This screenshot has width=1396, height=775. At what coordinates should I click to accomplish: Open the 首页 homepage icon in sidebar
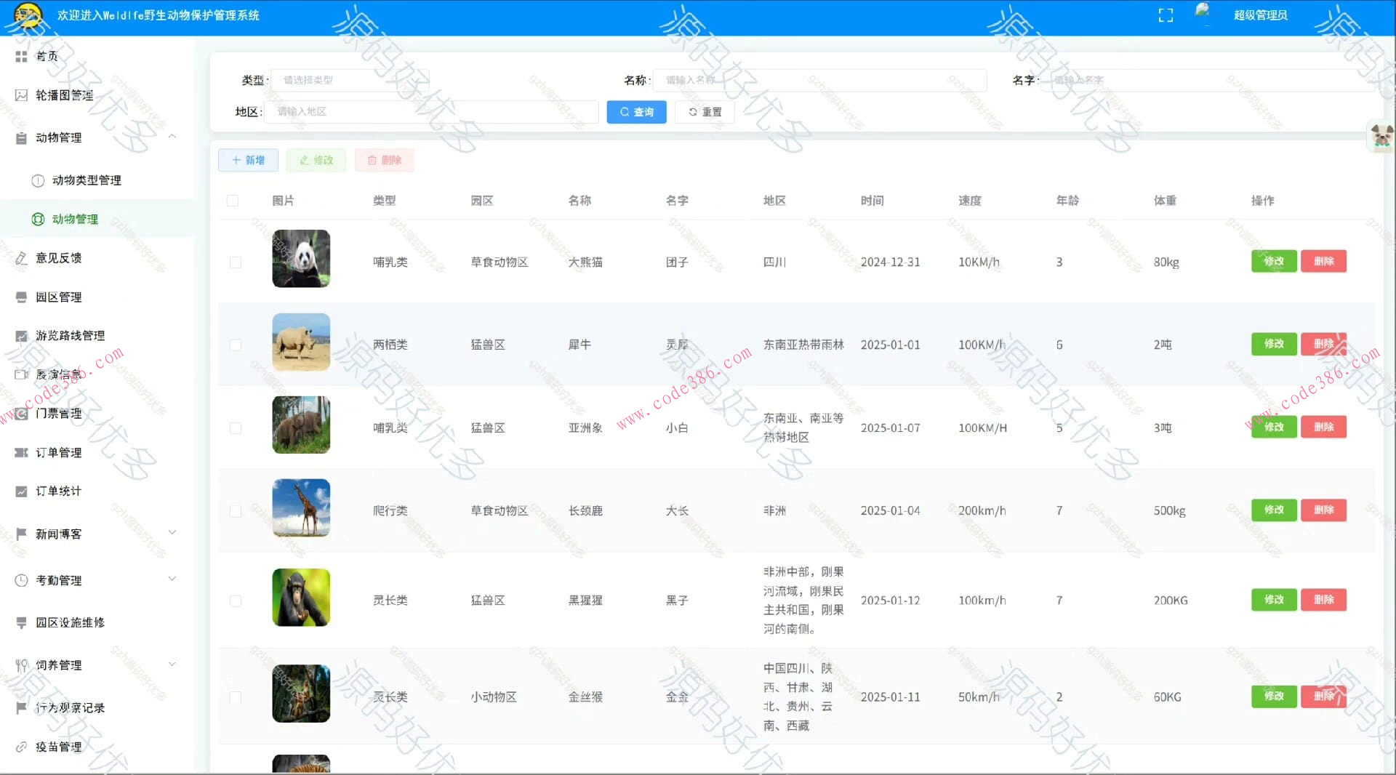[22, 55]
